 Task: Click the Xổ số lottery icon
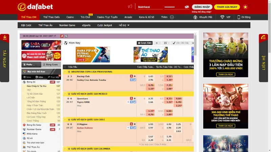tap(24, 138)
